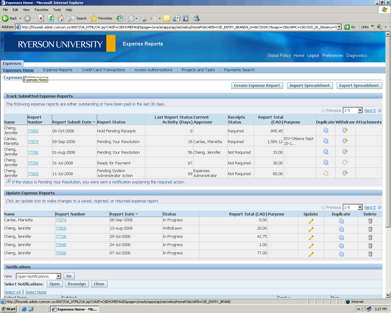Click the Create Expense Report button

point(257,86)
